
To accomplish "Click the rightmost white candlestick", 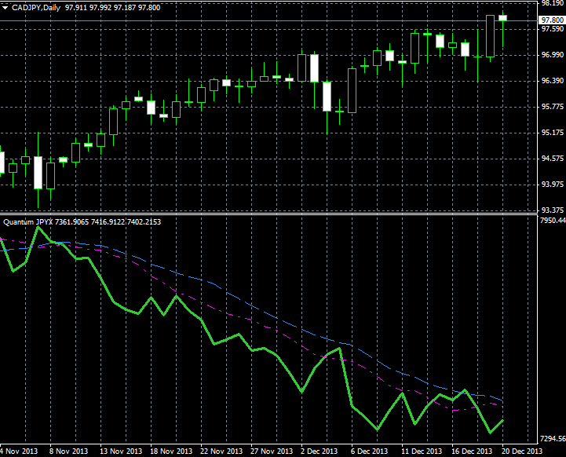I will point(503,17).
